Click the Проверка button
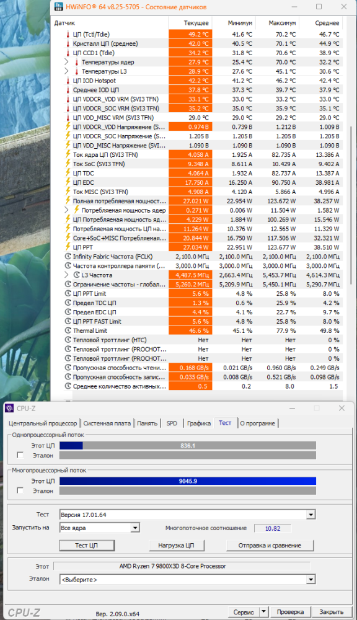This screenshot has width=357, height=620. click(290, 612)
